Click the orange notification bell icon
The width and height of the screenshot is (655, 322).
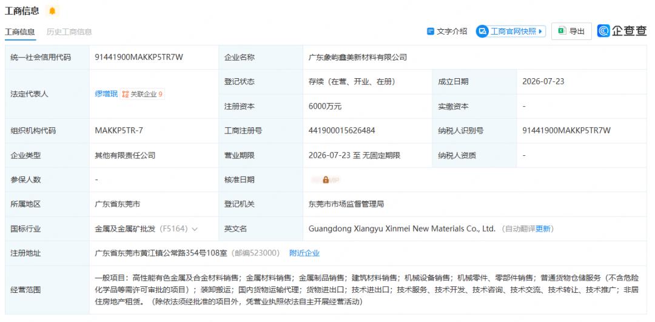tap(52, 12)
